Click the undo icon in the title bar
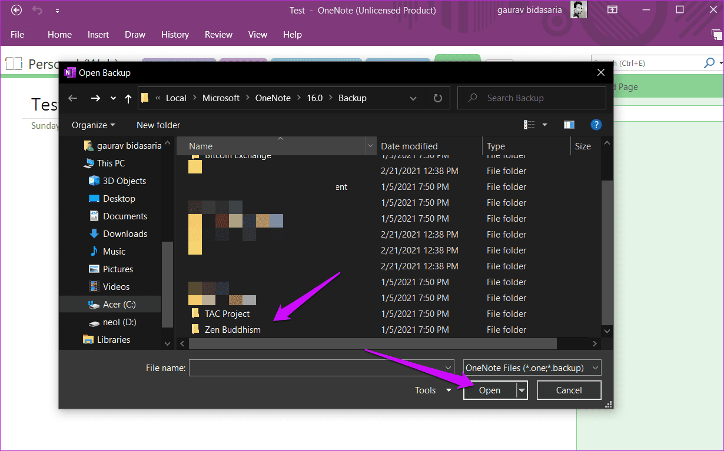Screen dimensions: 724x451 click(x=37, y=10)
